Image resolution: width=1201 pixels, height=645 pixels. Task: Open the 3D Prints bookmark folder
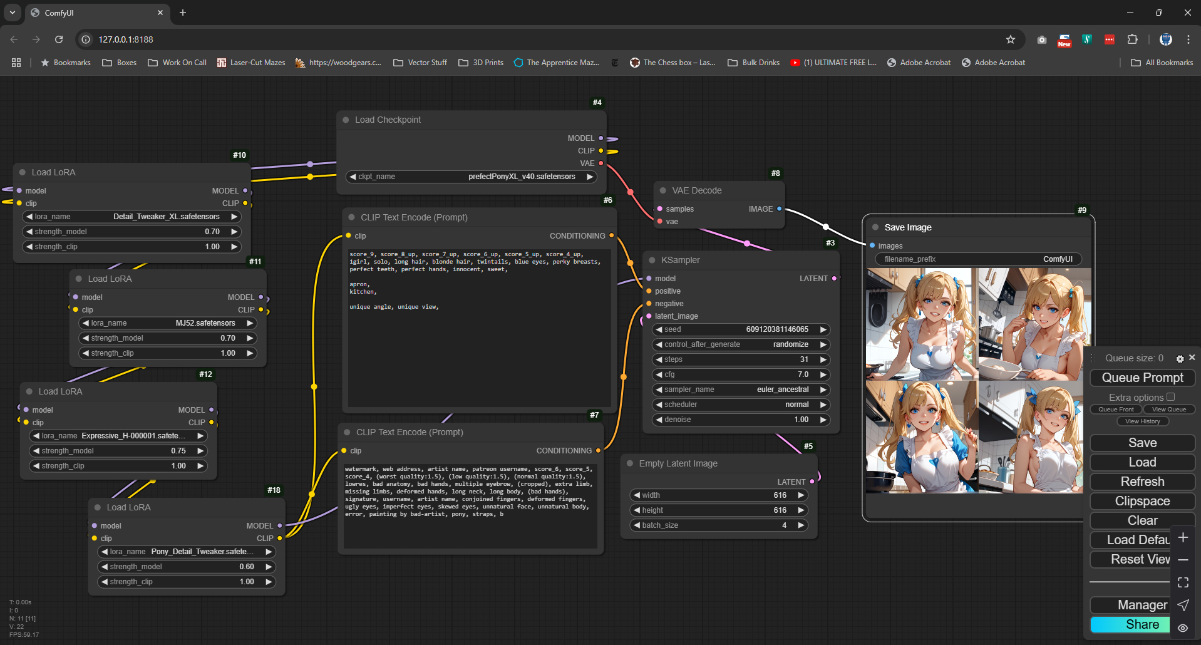coord(481,63)
